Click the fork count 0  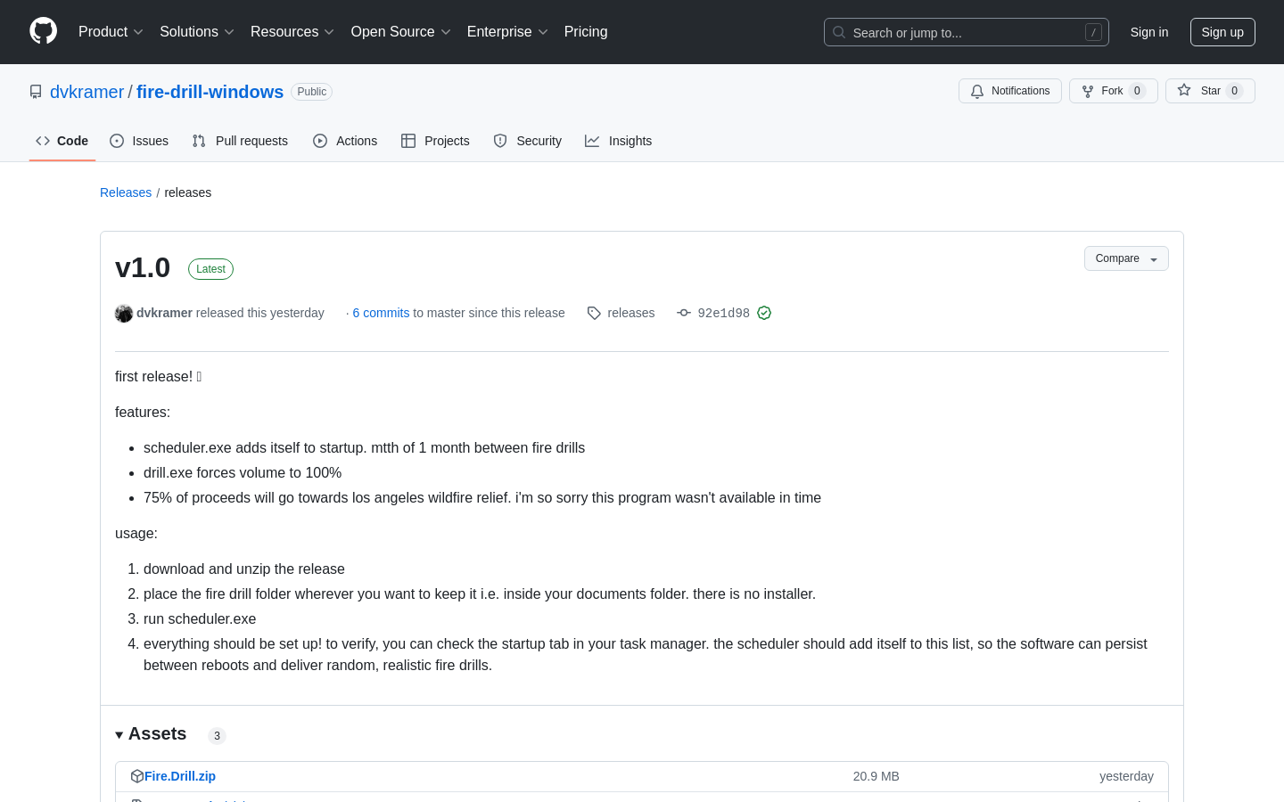[x=1137, y=91]
